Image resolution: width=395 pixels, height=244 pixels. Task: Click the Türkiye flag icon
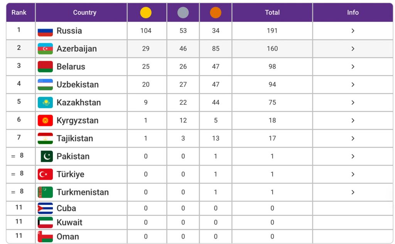[45, 174]
